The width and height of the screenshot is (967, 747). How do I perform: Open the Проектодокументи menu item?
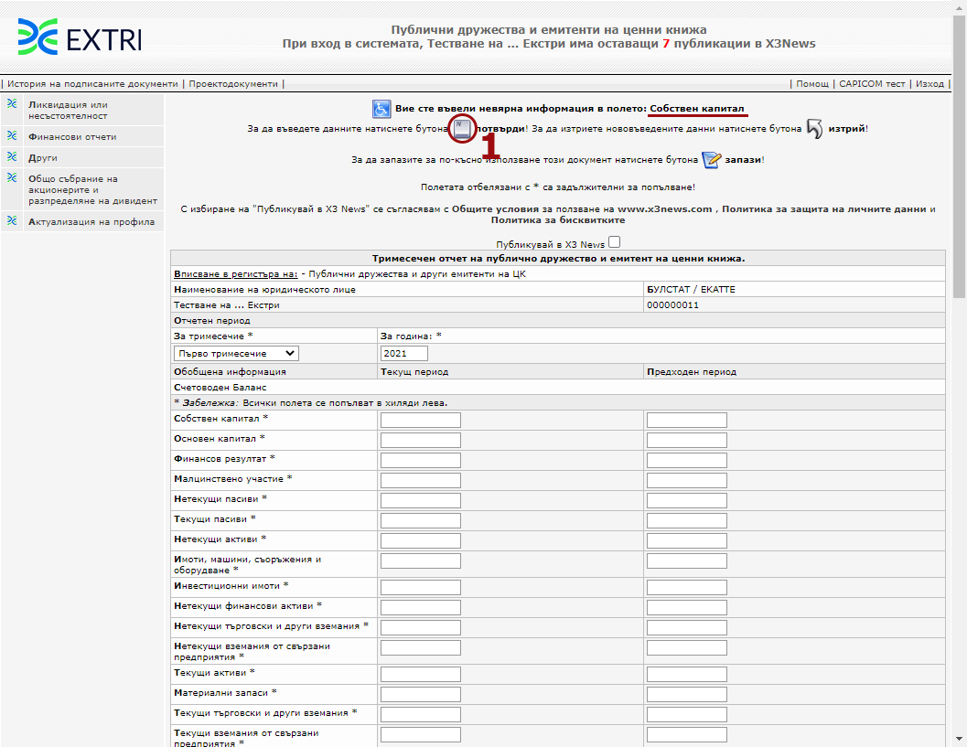click(233, 84)
